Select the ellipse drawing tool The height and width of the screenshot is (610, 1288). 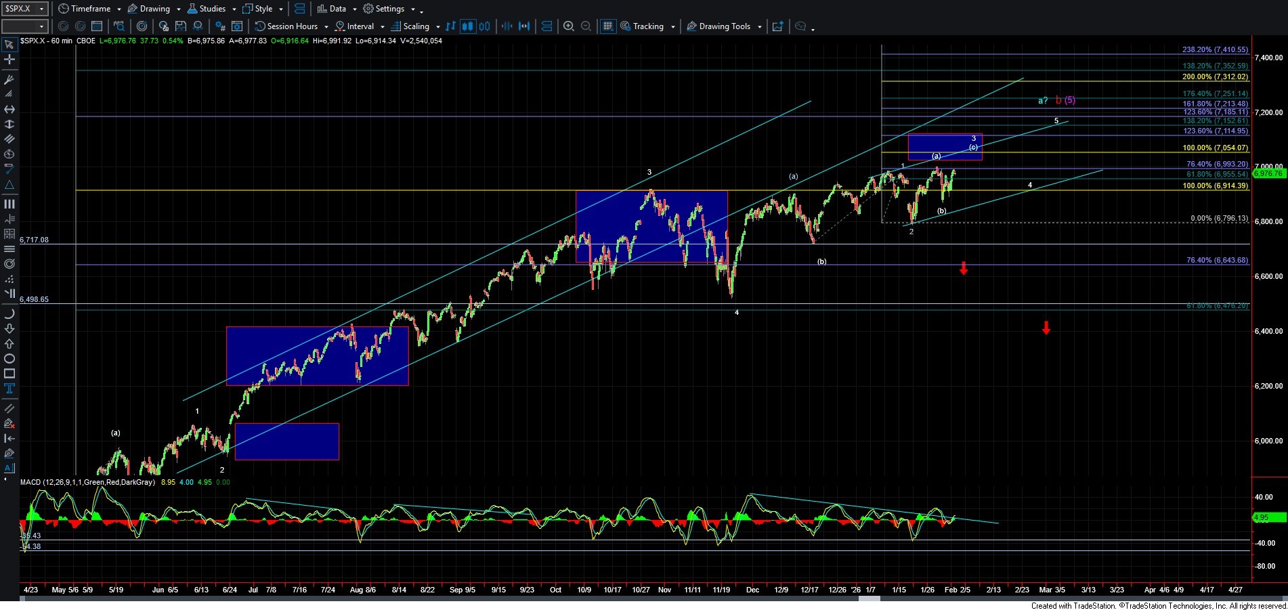(x=9, y=359)
